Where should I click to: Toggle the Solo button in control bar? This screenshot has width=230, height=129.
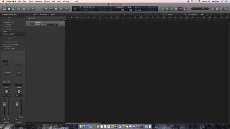[176, 9]
